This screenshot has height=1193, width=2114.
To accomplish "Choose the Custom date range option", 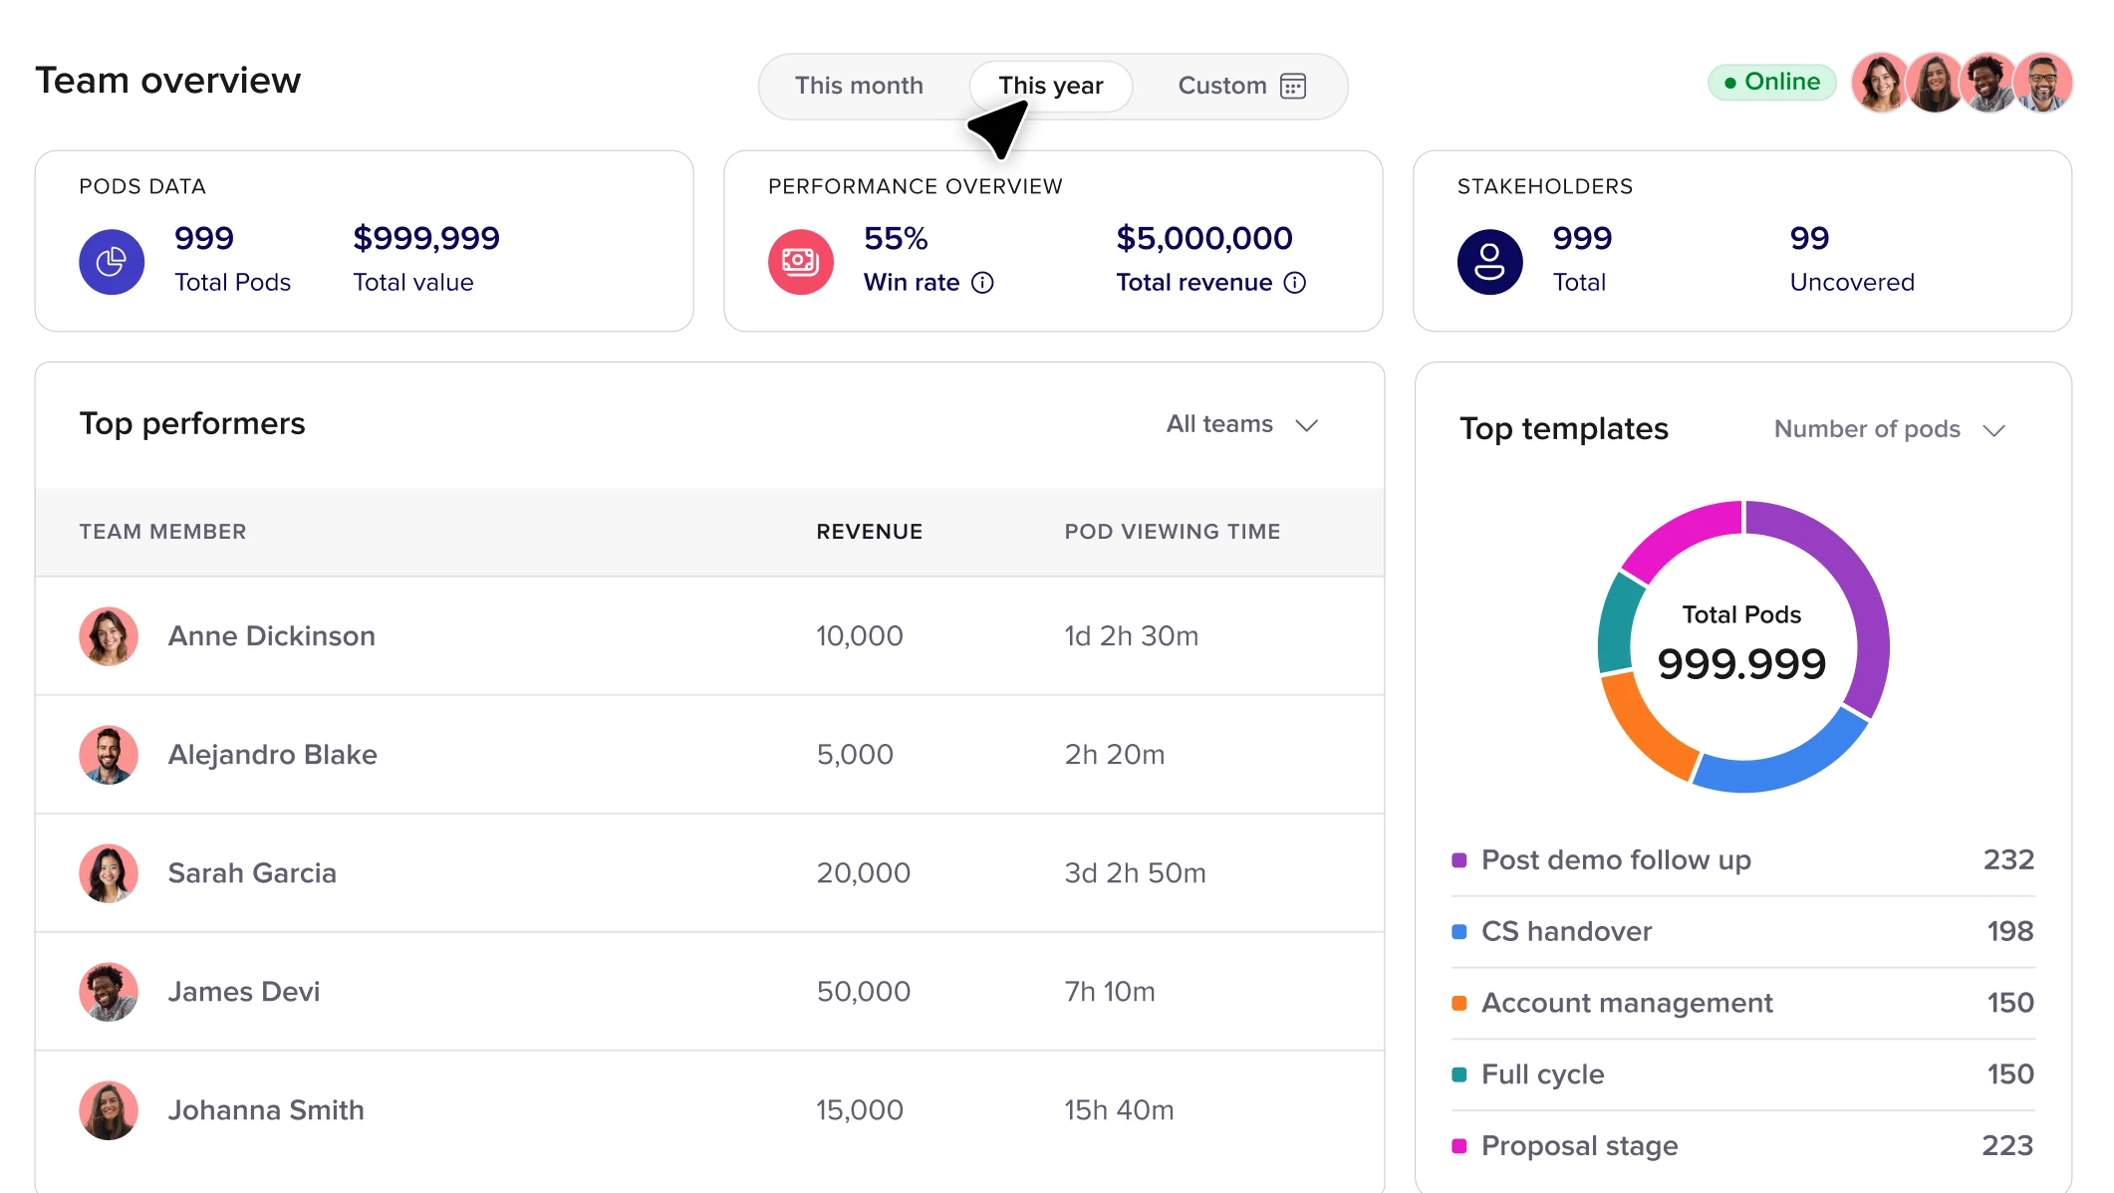I will tap(1221, 87).
